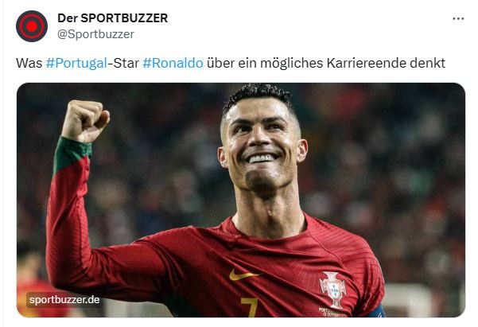478x327 pixels.
Task: Click the word "Karriereende" in the tweet
Action: pos(367,63)
